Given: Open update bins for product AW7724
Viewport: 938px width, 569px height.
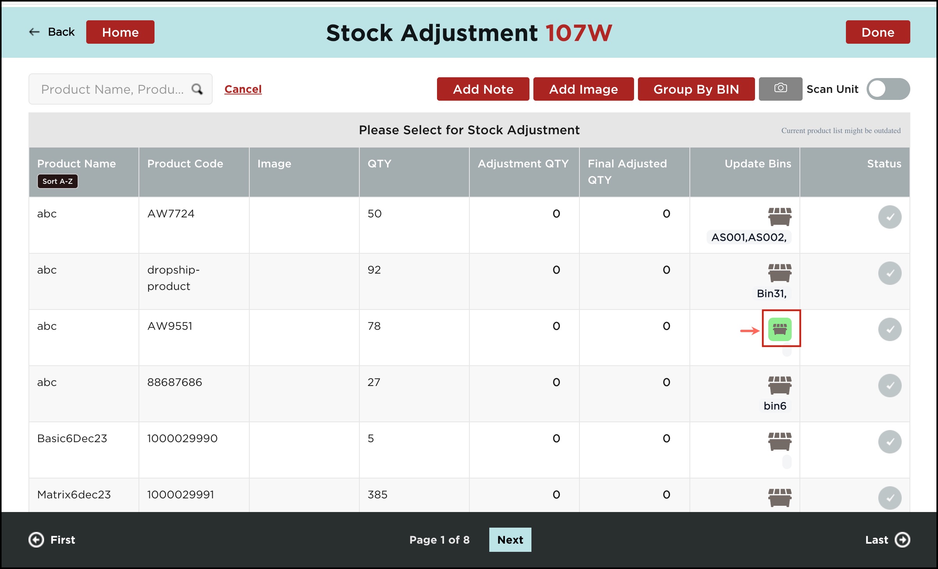Looking at the screenshot, I should click(780, 217).
